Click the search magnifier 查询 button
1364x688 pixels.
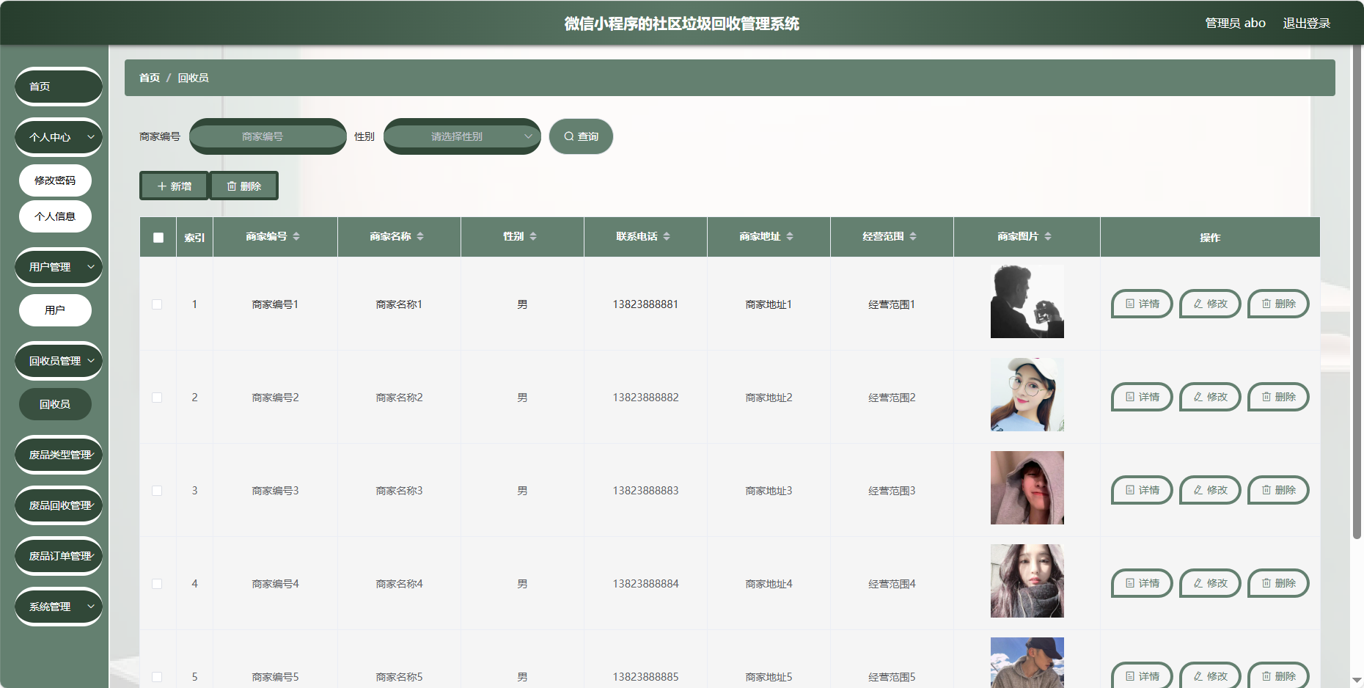point(581,136)
